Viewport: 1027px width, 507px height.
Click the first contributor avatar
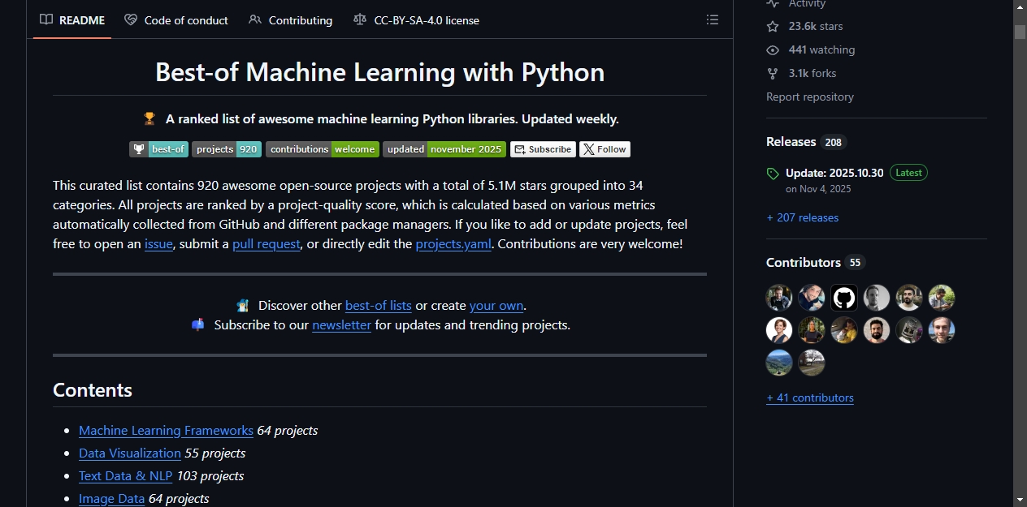tap(779, 298)
